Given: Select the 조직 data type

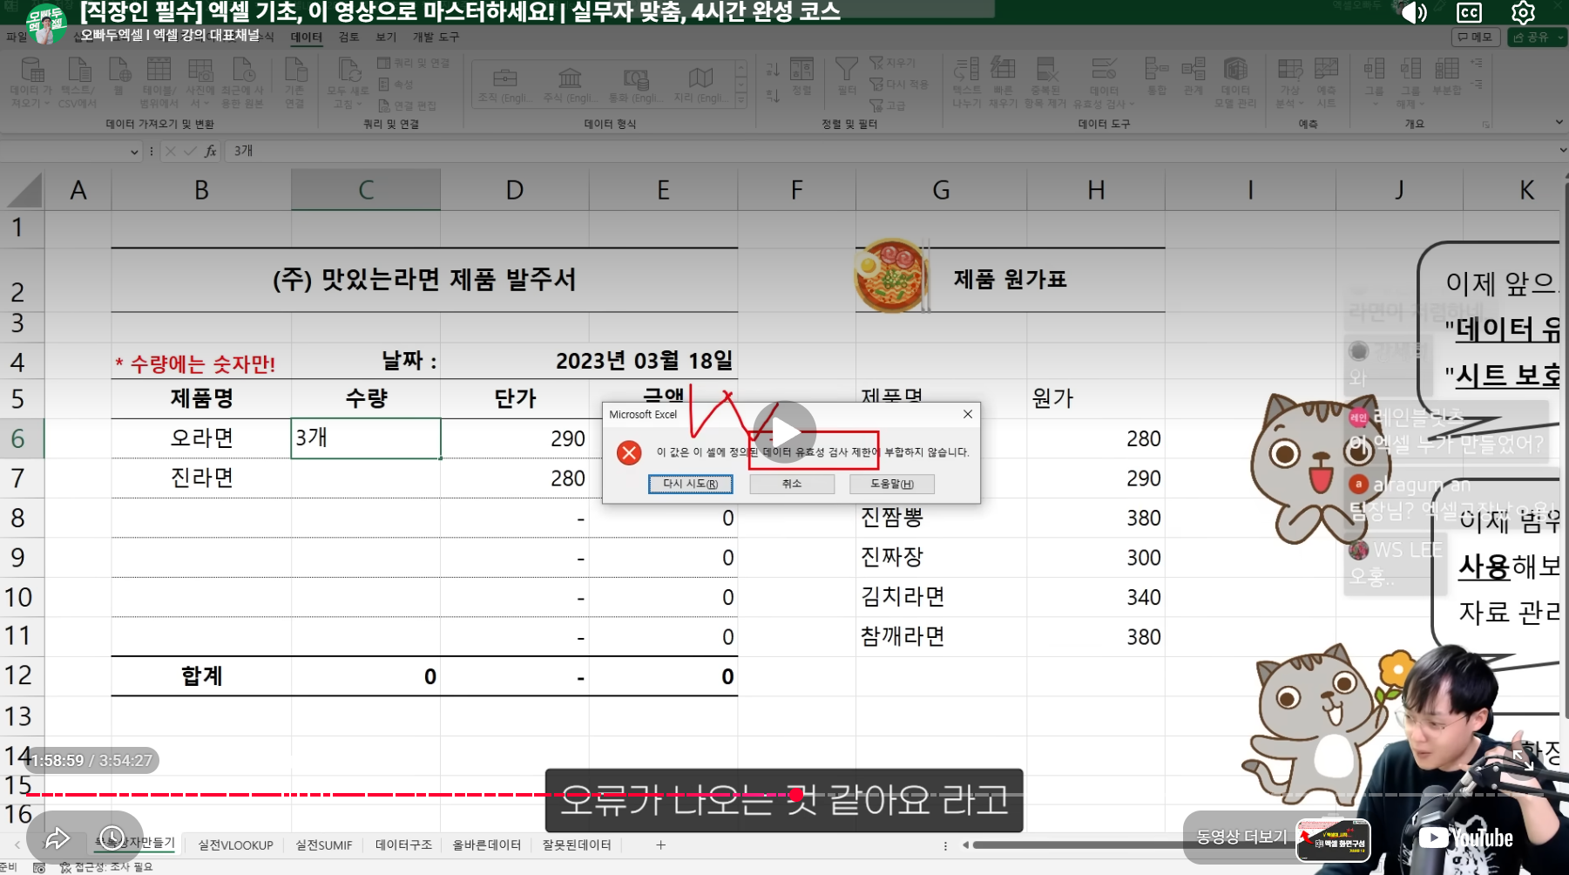Looking at the screenshot, I should point(504,85).
